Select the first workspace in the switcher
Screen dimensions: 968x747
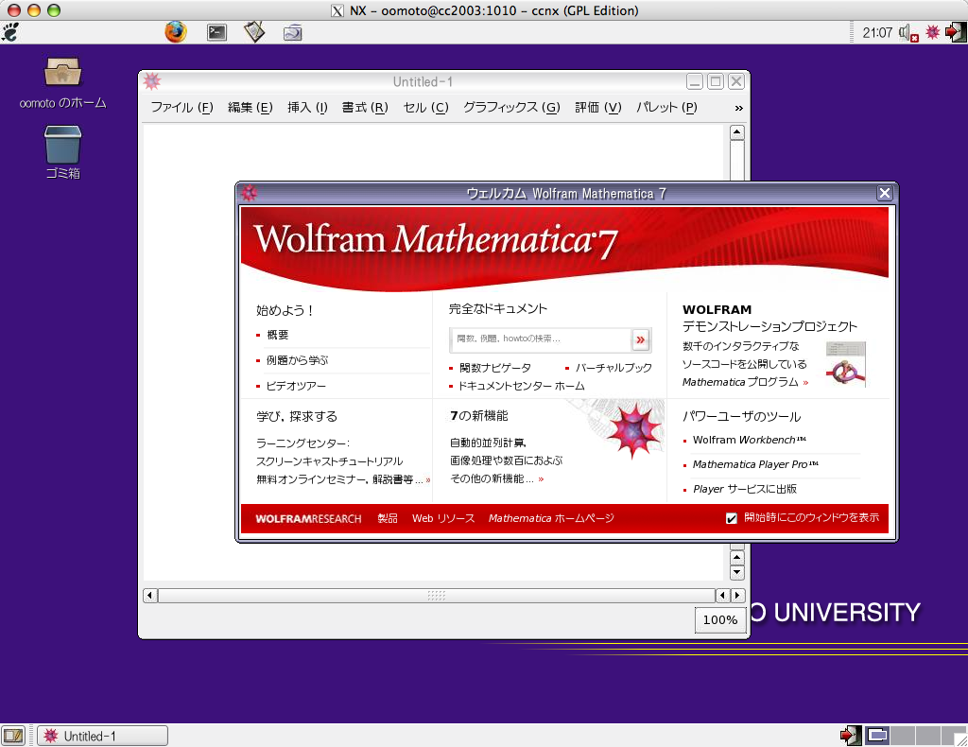876,736
